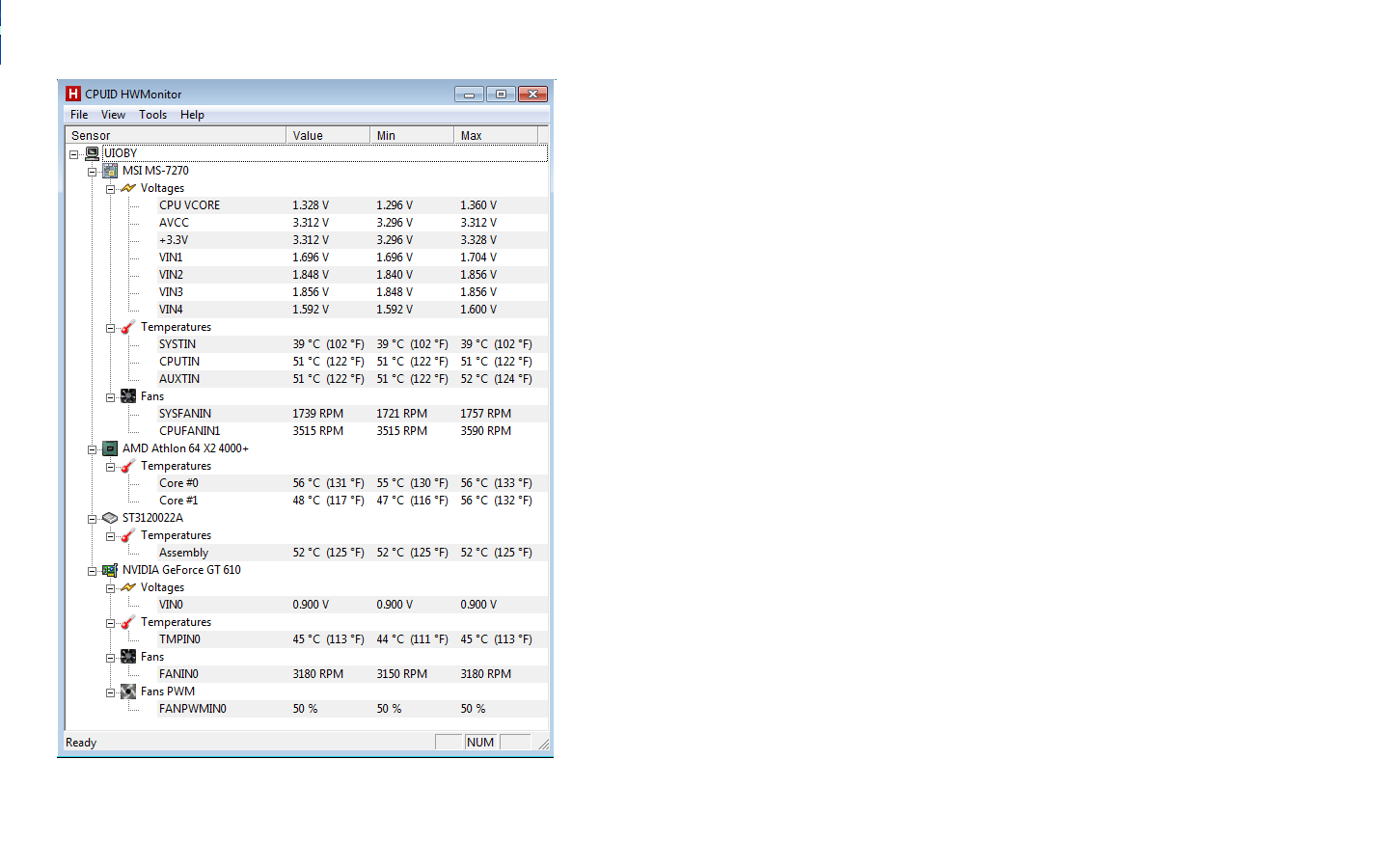This screenshot has height=868, width=1389.
Task: Click the Ready status bar text
Action: tap(81, 743)
